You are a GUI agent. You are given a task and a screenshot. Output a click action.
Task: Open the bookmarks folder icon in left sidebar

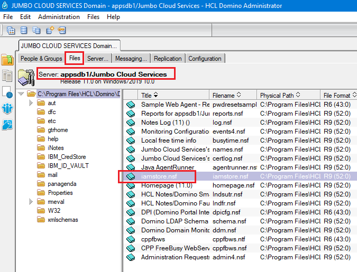7,60
